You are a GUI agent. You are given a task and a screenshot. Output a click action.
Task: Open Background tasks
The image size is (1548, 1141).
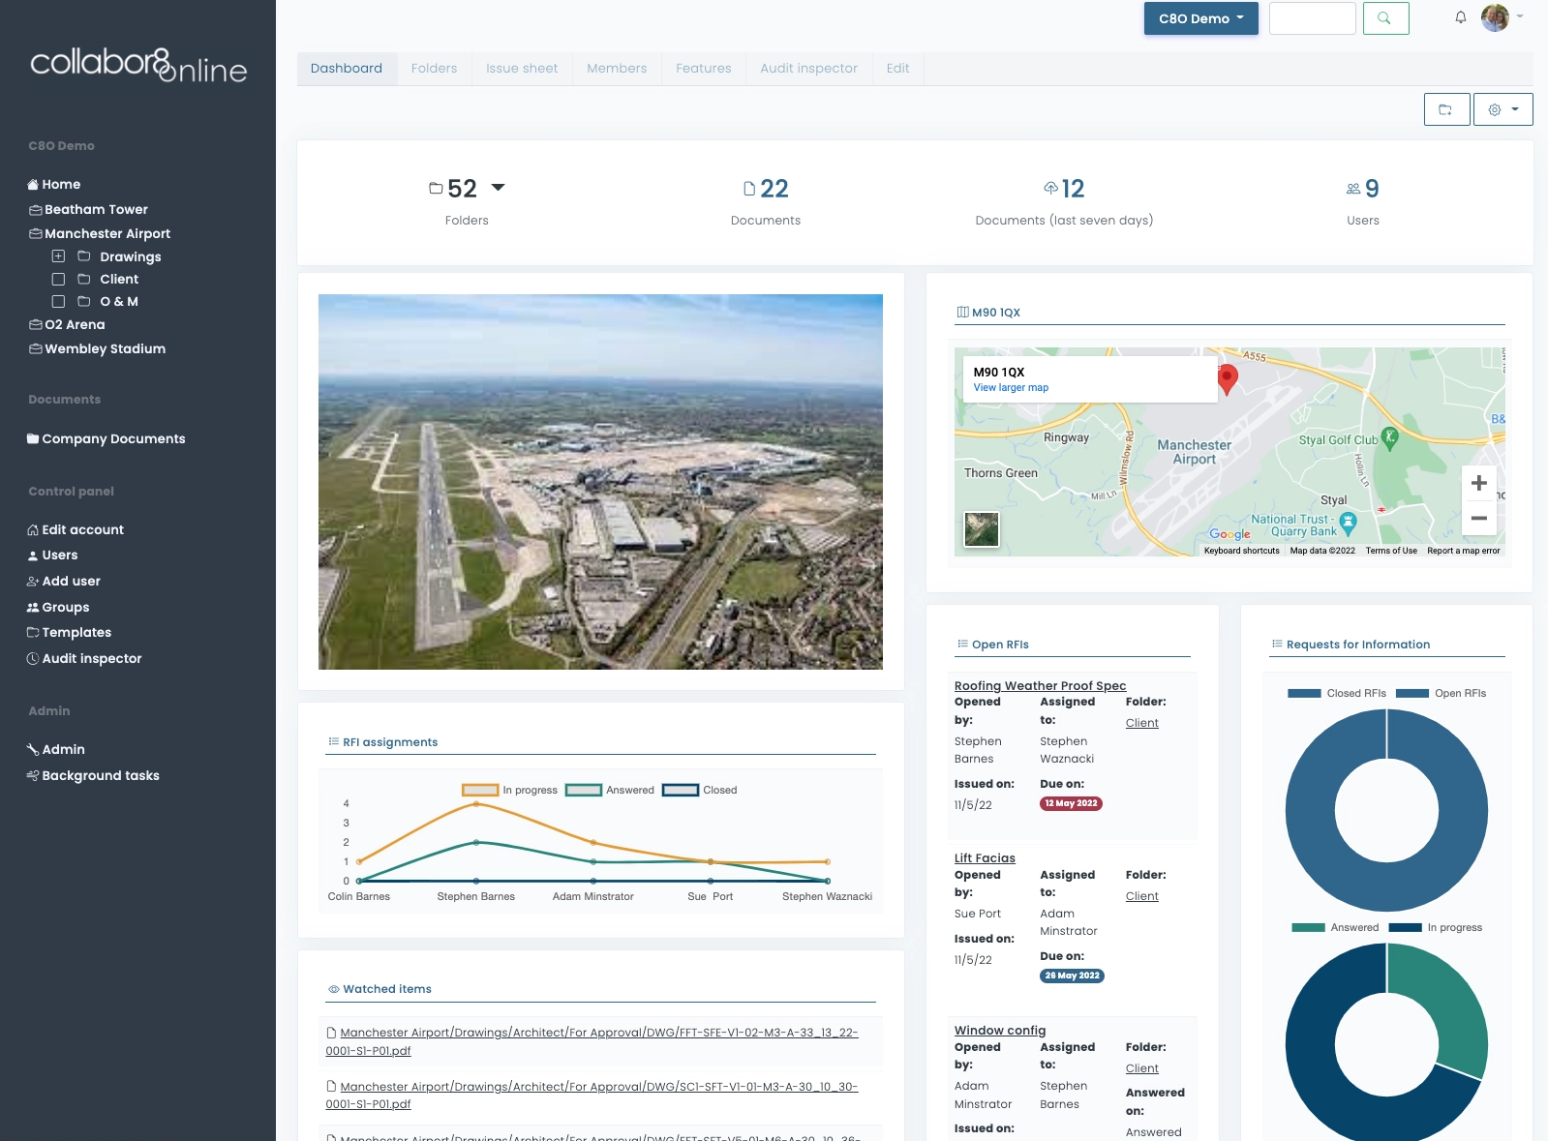[x=93, y=775]
